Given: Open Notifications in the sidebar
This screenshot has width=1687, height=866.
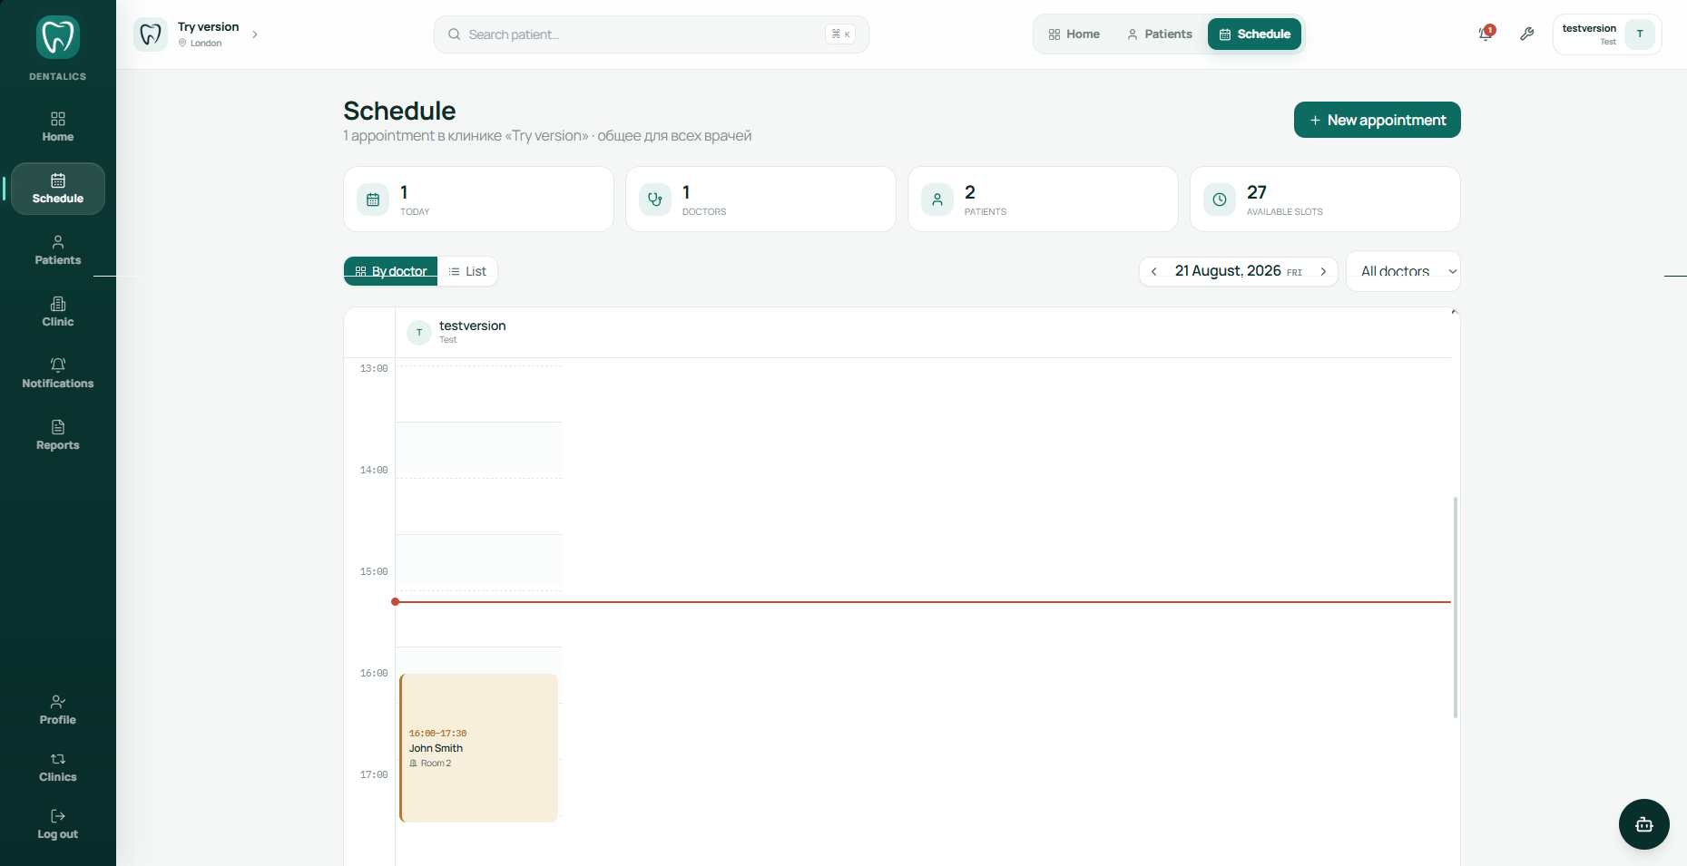Looking at the screenshot, I should click(x=58, y=374).
